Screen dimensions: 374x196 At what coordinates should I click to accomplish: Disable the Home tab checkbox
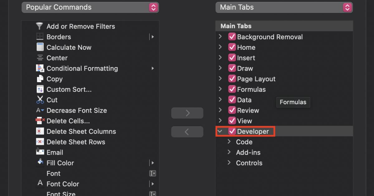pyautogui.click(x=232, y=47)
